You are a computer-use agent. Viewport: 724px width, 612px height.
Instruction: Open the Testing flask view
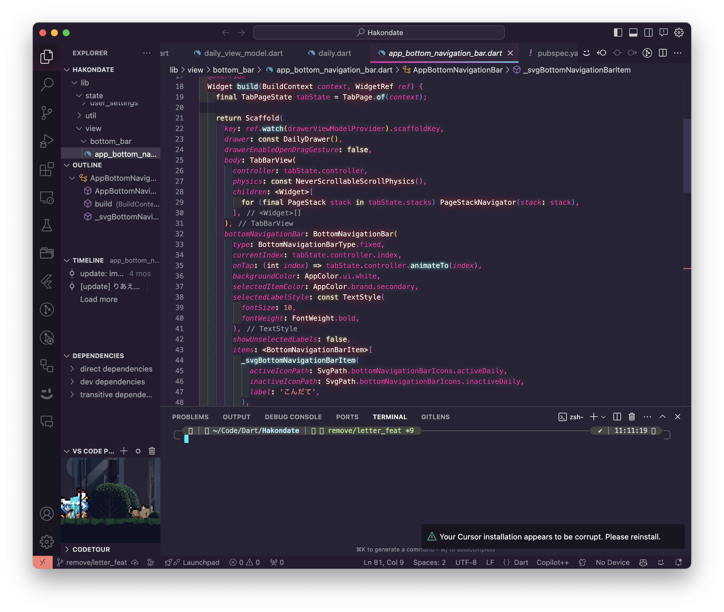coord(47,226)
